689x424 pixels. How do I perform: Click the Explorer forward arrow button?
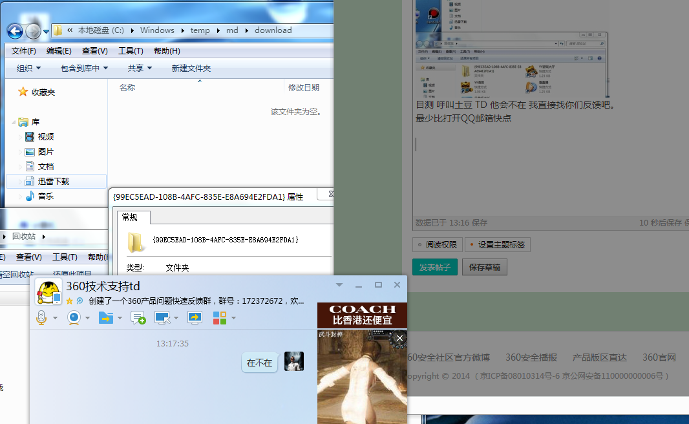coord(33,31)
